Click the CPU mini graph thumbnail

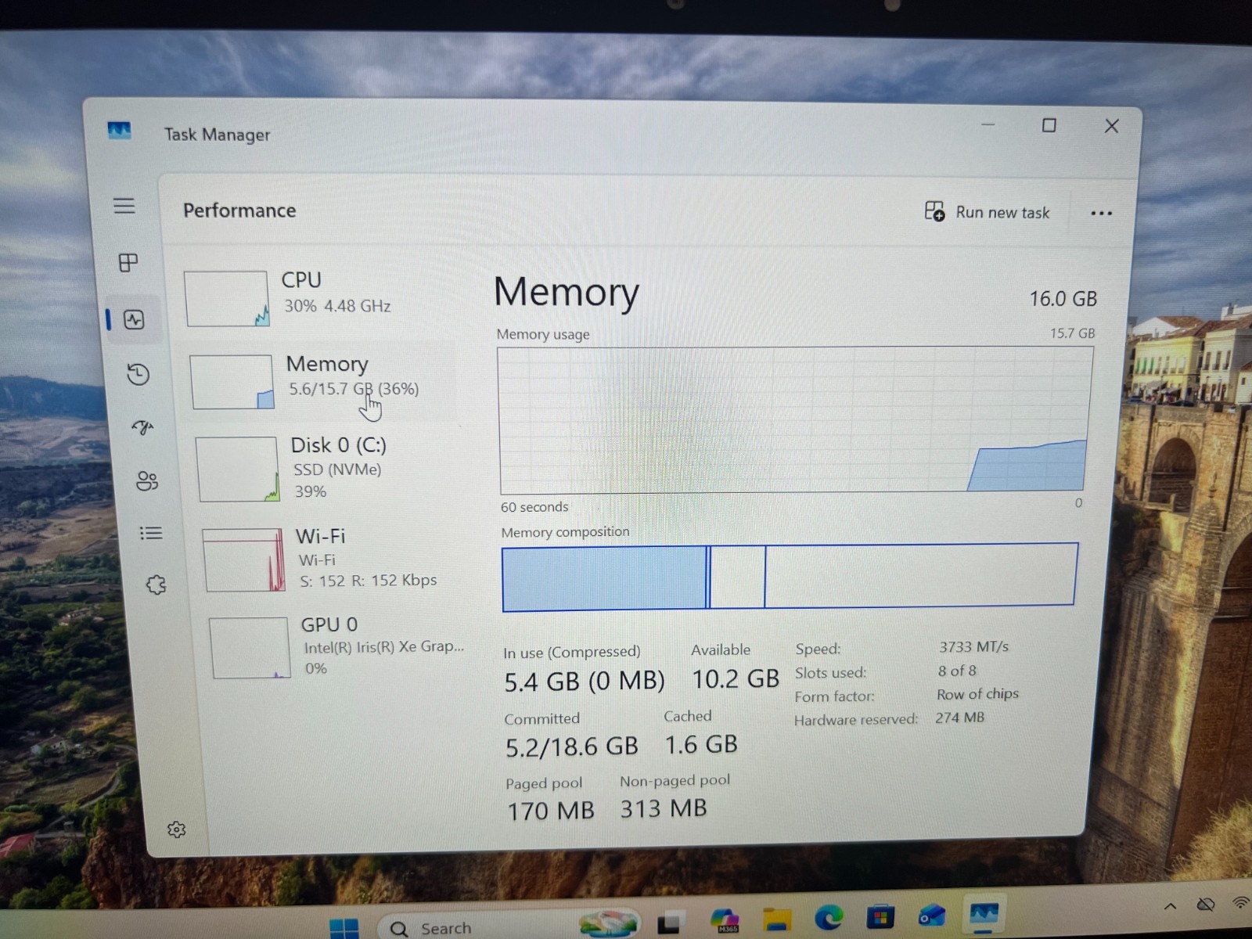226,298
